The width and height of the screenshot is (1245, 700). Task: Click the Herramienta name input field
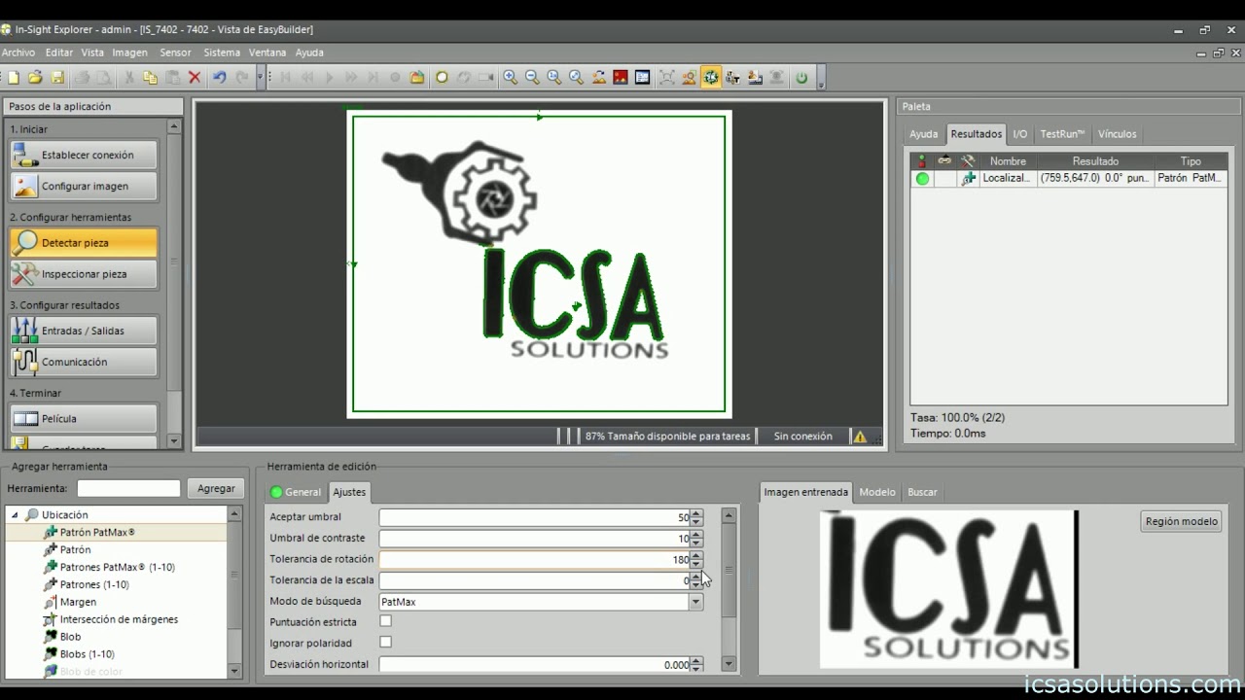pos(128,489)
